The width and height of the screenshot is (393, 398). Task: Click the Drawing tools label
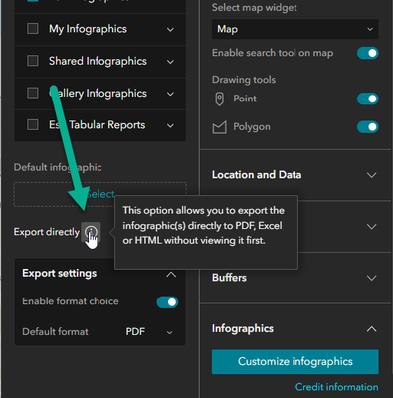point(244,80)
